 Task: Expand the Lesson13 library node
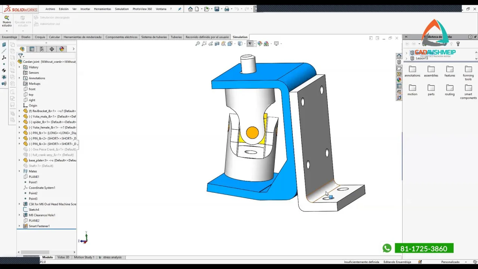pos(407,58)
